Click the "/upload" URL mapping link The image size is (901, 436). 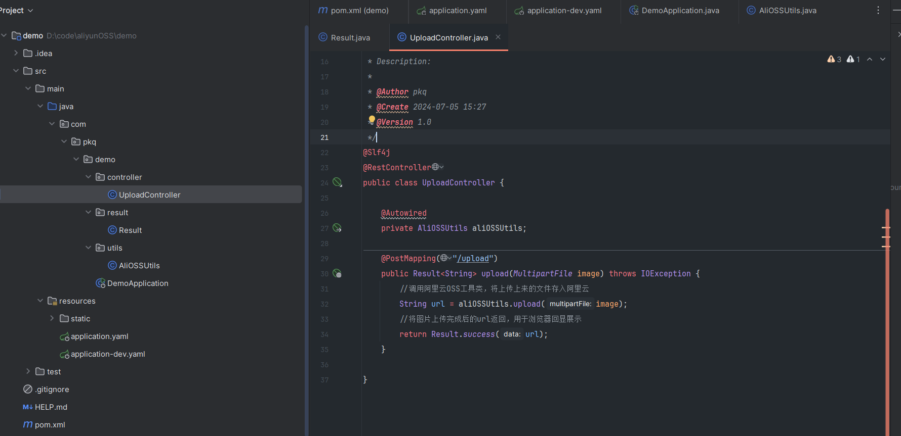[473, 258]
